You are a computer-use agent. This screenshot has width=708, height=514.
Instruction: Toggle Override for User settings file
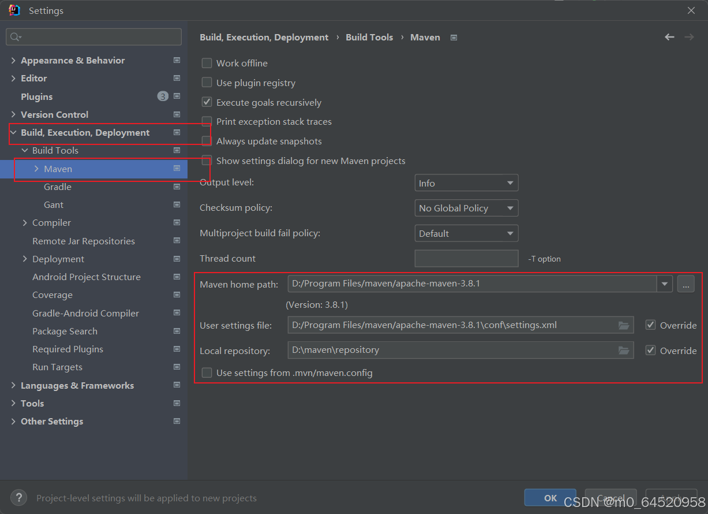point(650,325)
